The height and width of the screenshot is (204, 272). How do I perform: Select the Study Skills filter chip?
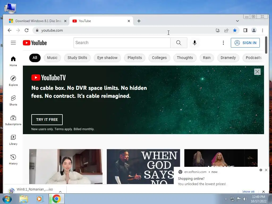77,58
